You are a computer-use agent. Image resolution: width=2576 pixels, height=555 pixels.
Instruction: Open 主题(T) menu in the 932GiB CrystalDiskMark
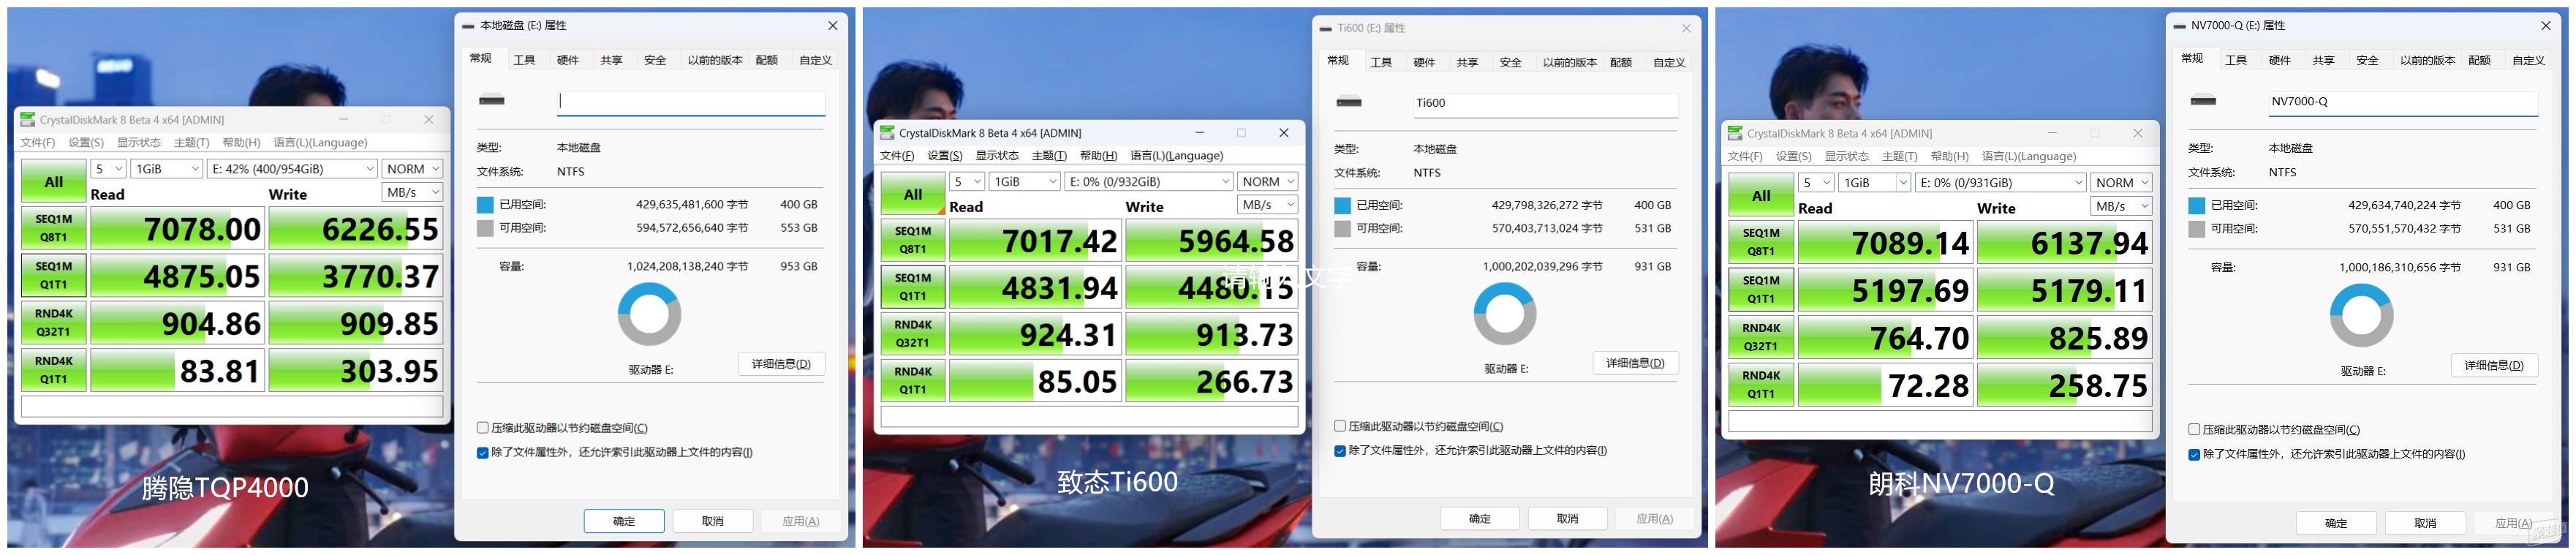coord(1049,156)
